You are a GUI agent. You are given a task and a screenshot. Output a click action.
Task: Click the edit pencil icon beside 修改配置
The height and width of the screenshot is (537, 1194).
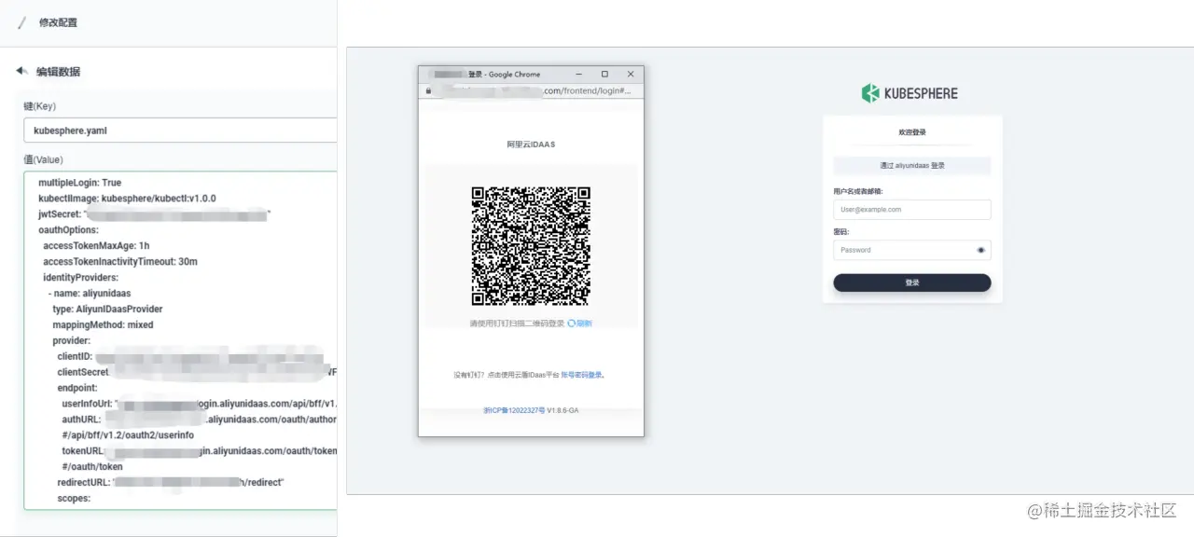pos(22,22)
